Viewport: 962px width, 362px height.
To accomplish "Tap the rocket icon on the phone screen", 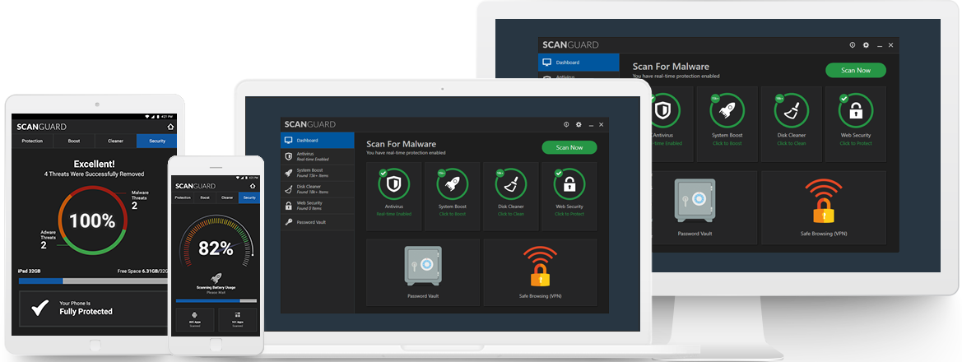I will coord(216,278).
